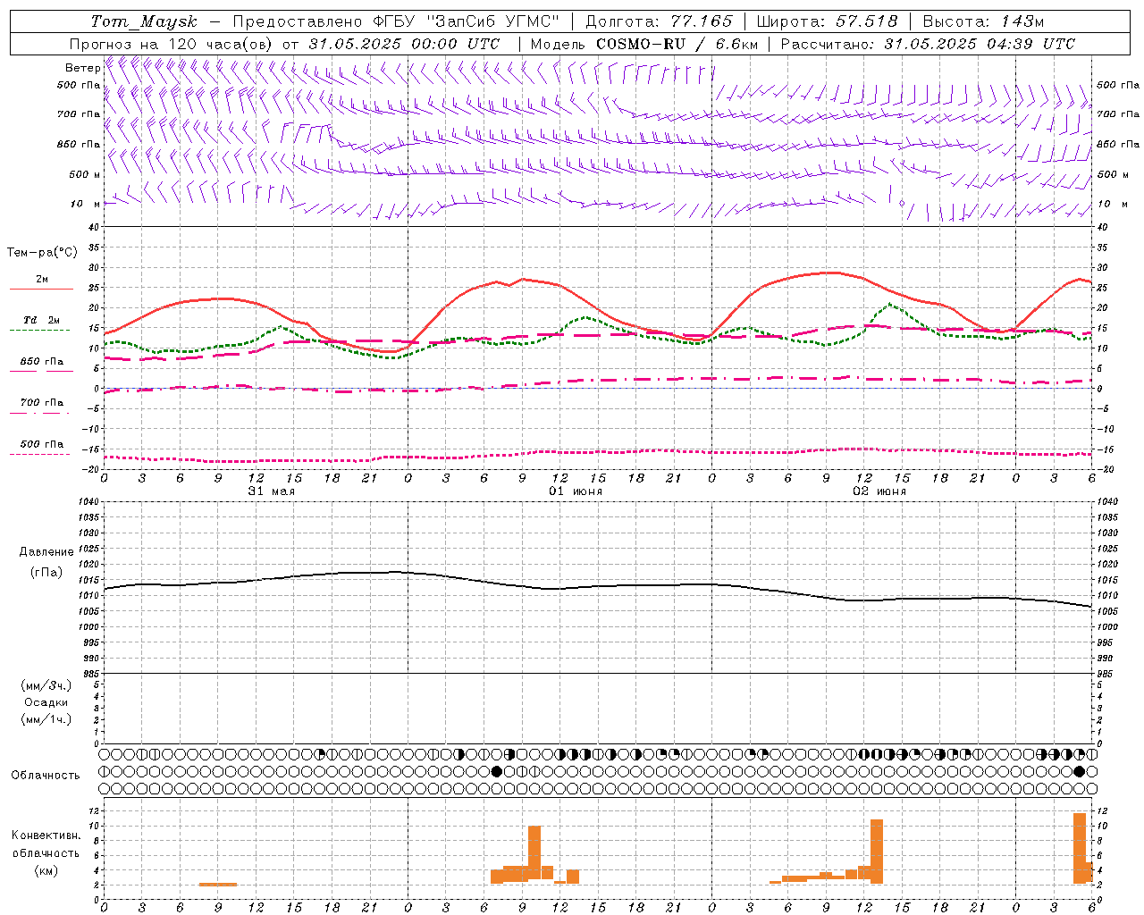Click the 11 km orange bar on June 2

(877, 852)
